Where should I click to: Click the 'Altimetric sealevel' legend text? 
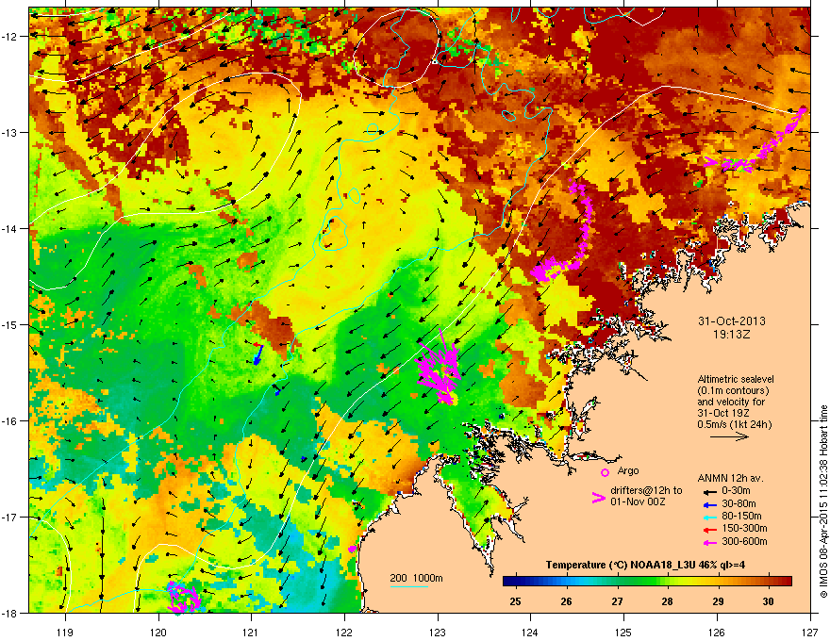[736, 379]
